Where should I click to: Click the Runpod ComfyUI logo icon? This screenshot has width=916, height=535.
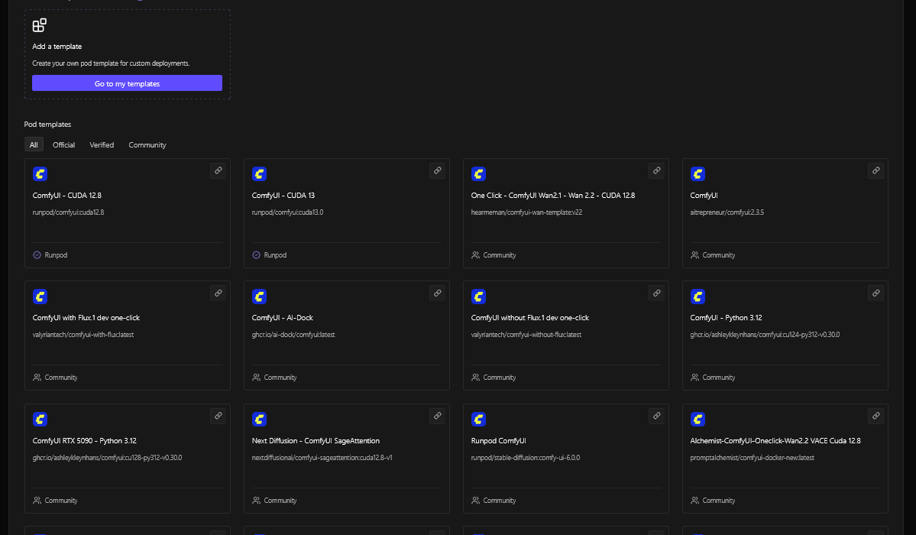(478, 420)
